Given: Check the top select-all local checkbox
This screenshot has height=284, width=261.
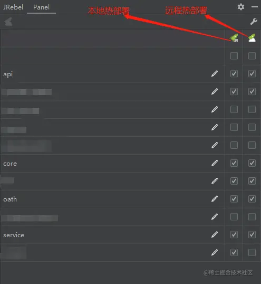Looking at the screenshot, I should click(x=234, y=56).
